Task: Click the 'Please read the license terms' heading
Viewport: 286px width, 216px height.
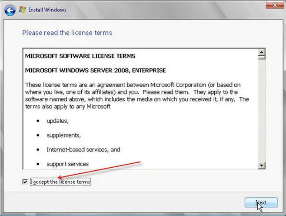Action: 67,33
